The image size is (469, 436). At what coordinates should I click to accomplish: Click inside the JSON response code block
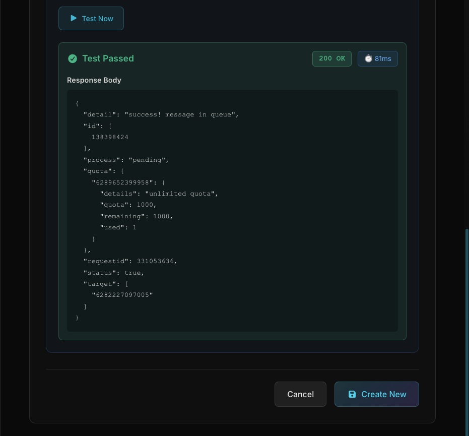232,211
